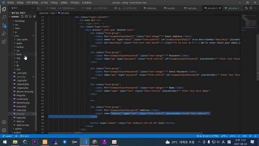Click open changes icon in editor toolbar

pyautogui.click(x=246, y=8)
